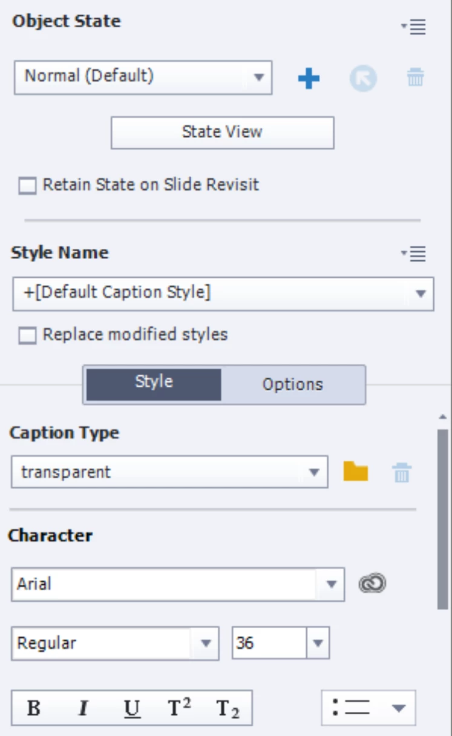Screen dimensions: 452x736
Task: Click the State View button
Action: (x=222, y=133)
